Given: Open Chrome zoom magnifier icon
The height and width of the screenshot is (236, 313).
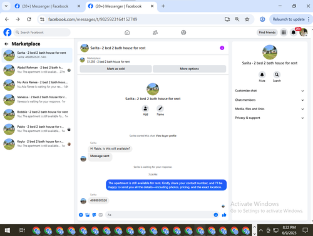Looking at the screenshot, I should (x=237, y=19).
